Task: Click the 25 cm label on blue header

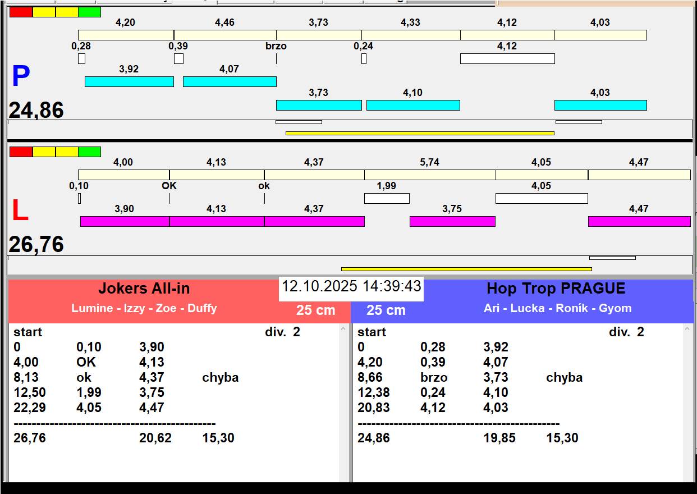Action: click(x=386, y=310)
